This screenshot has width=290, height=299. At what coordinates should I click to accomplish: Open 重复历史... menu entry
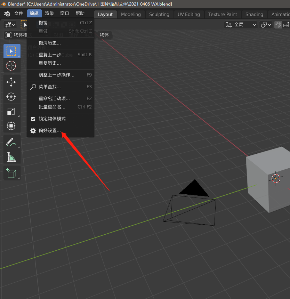pyautogui.click(x=61, y=63)
